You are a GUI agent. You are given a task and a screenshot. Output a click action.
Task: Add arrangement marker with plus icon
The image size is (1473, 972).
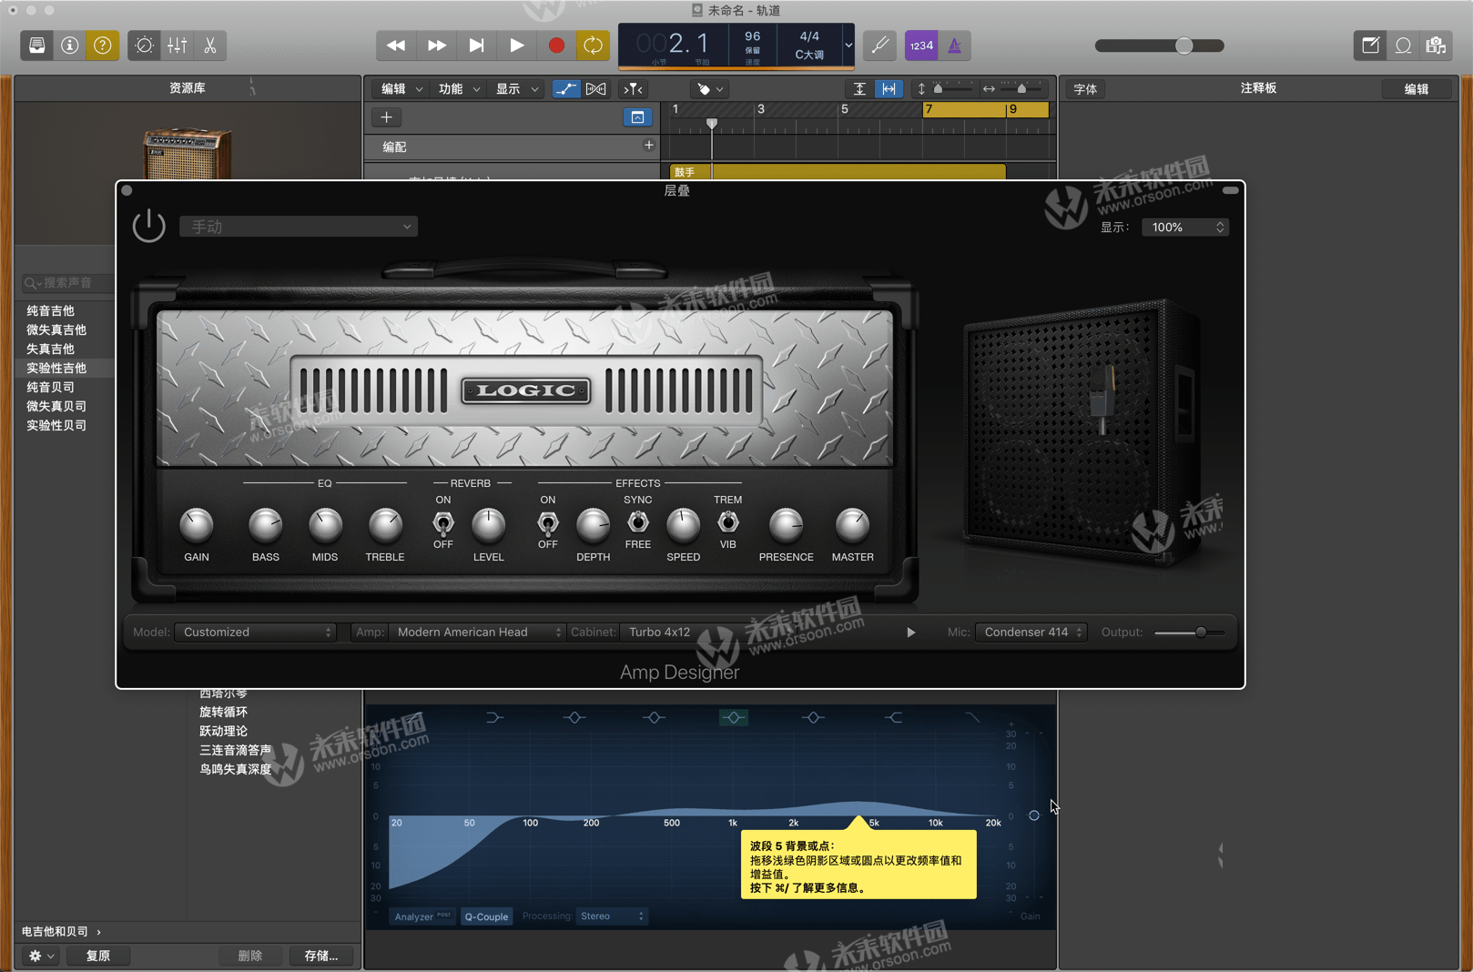click(649, 146)
